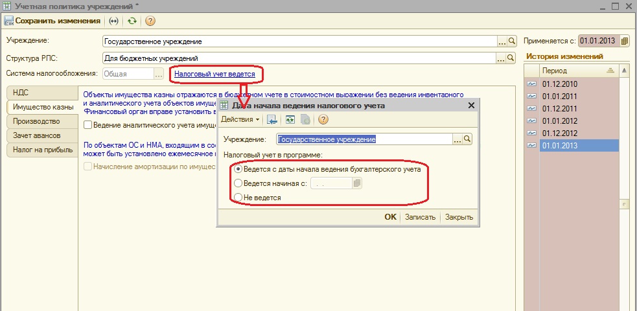The width and height of the screenshot is (637, 311).
Task: Choose the 'Ведется начиная с' radio option
Action: tap(238, 183)
